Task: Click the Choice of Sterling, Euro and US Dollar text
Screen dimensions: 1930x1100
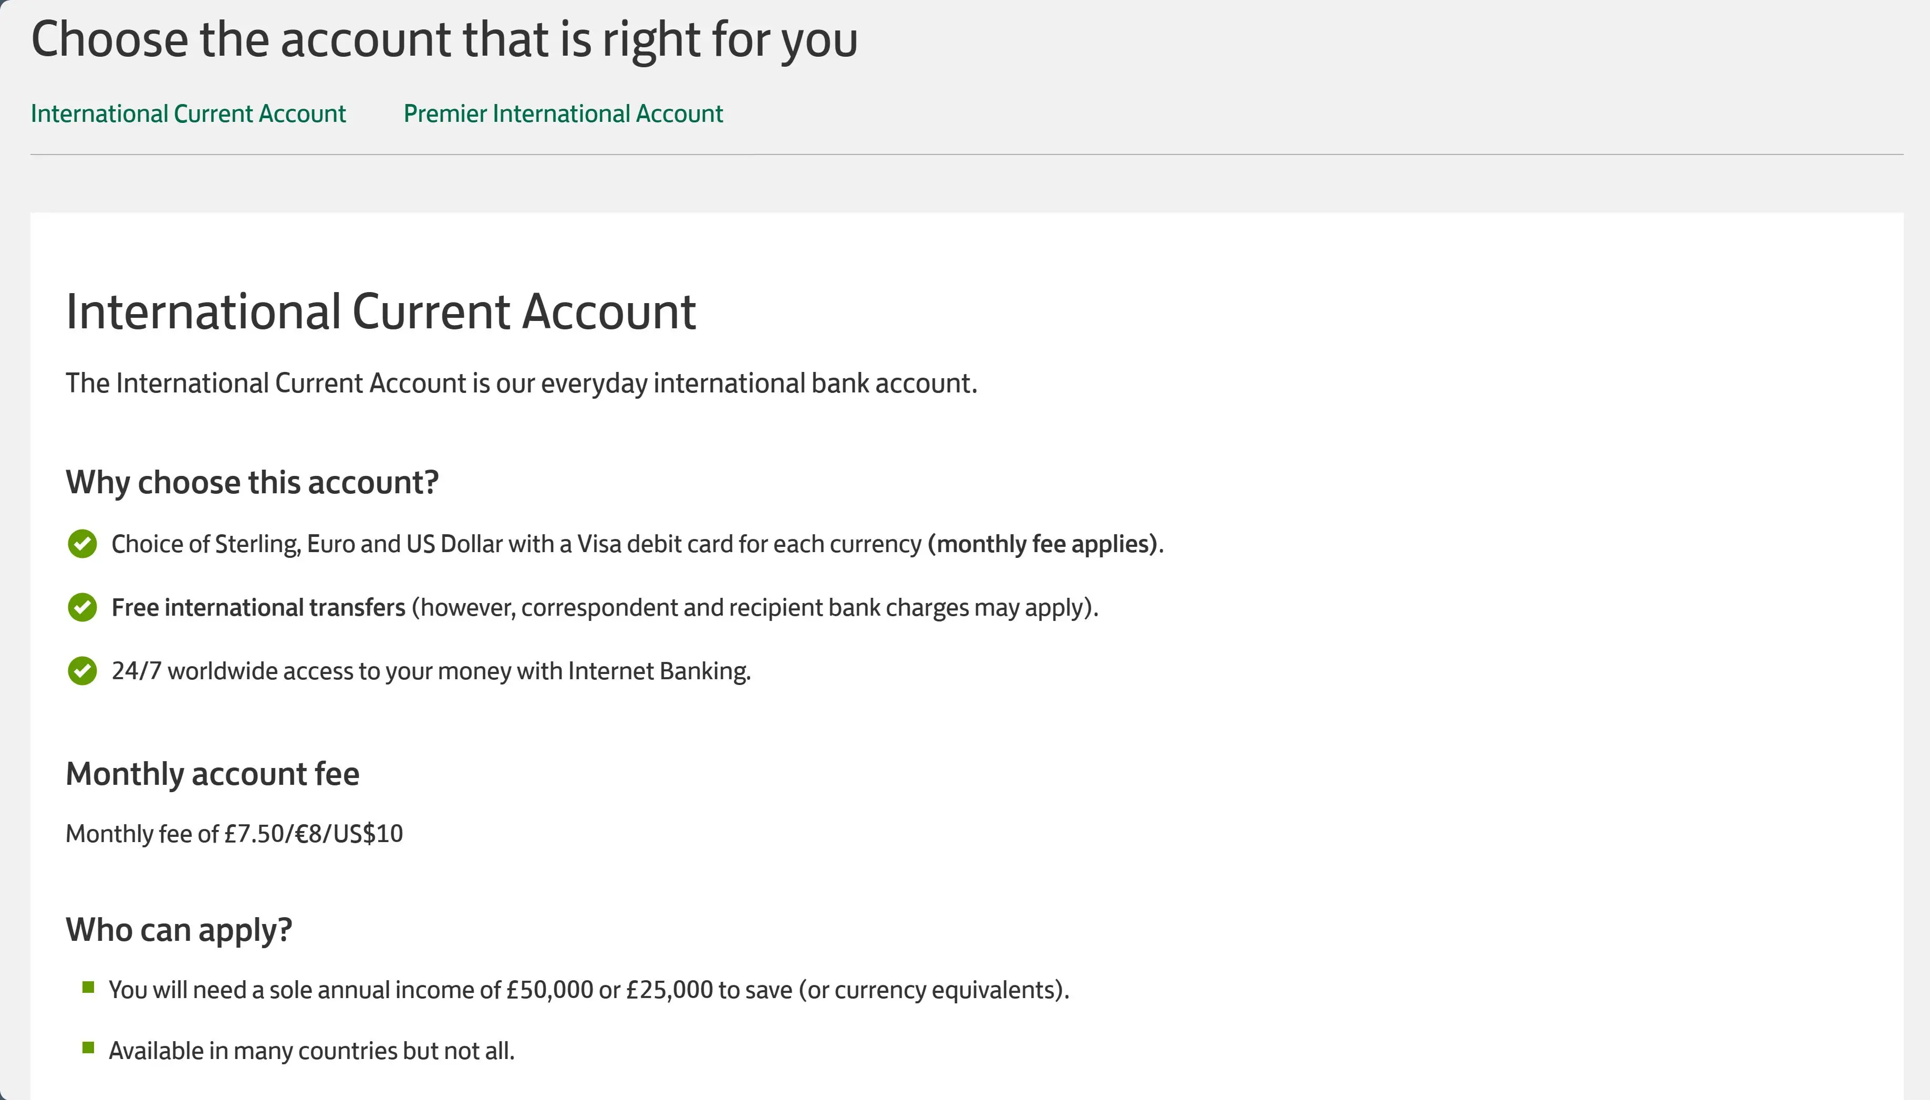Action: click(517, 544)
